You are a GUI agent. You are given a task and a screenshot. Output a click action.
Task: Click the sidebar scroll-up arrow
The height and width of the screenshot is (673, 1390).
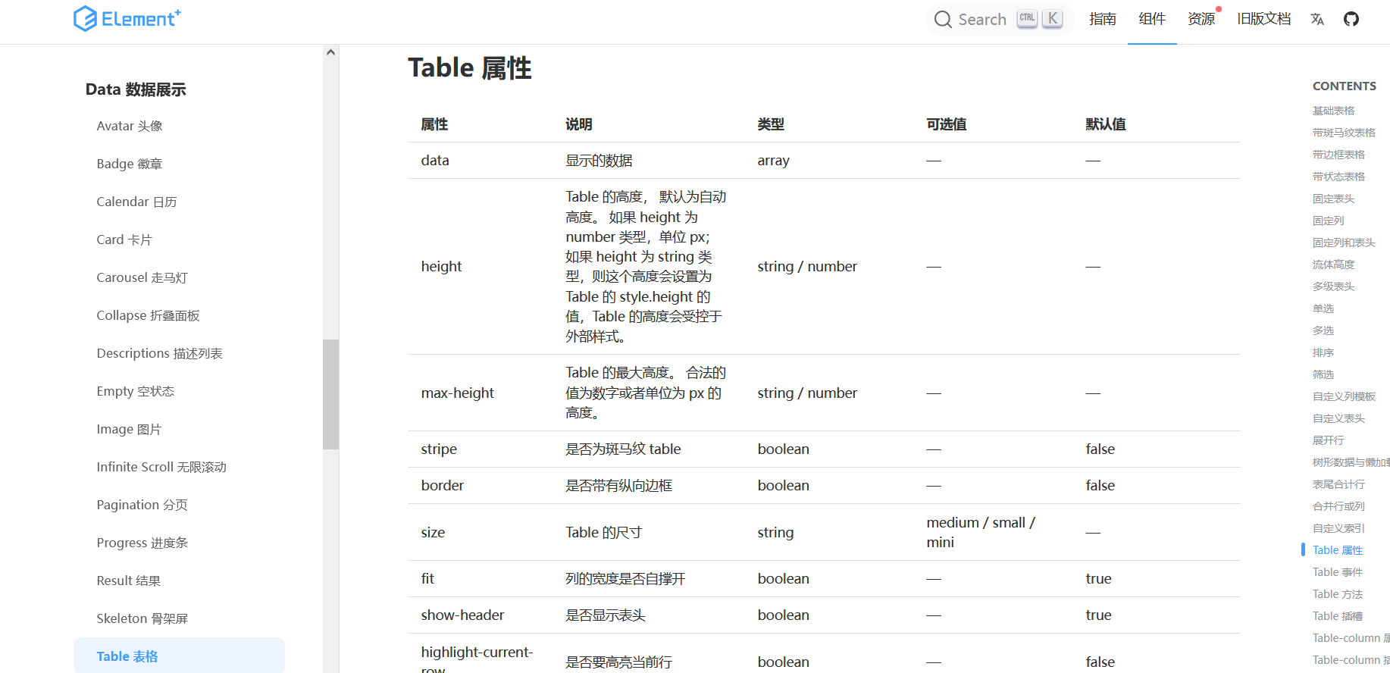(x=330, y=52)
